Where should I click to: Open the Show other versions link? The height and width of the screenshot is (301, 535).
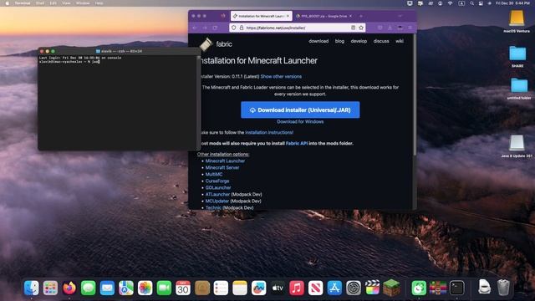[281, 76]
